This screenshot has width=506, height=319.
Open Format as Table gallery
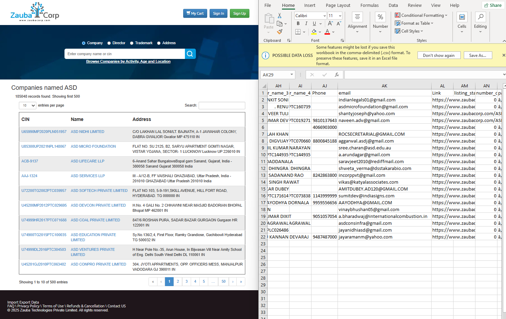tap(414, 23)
